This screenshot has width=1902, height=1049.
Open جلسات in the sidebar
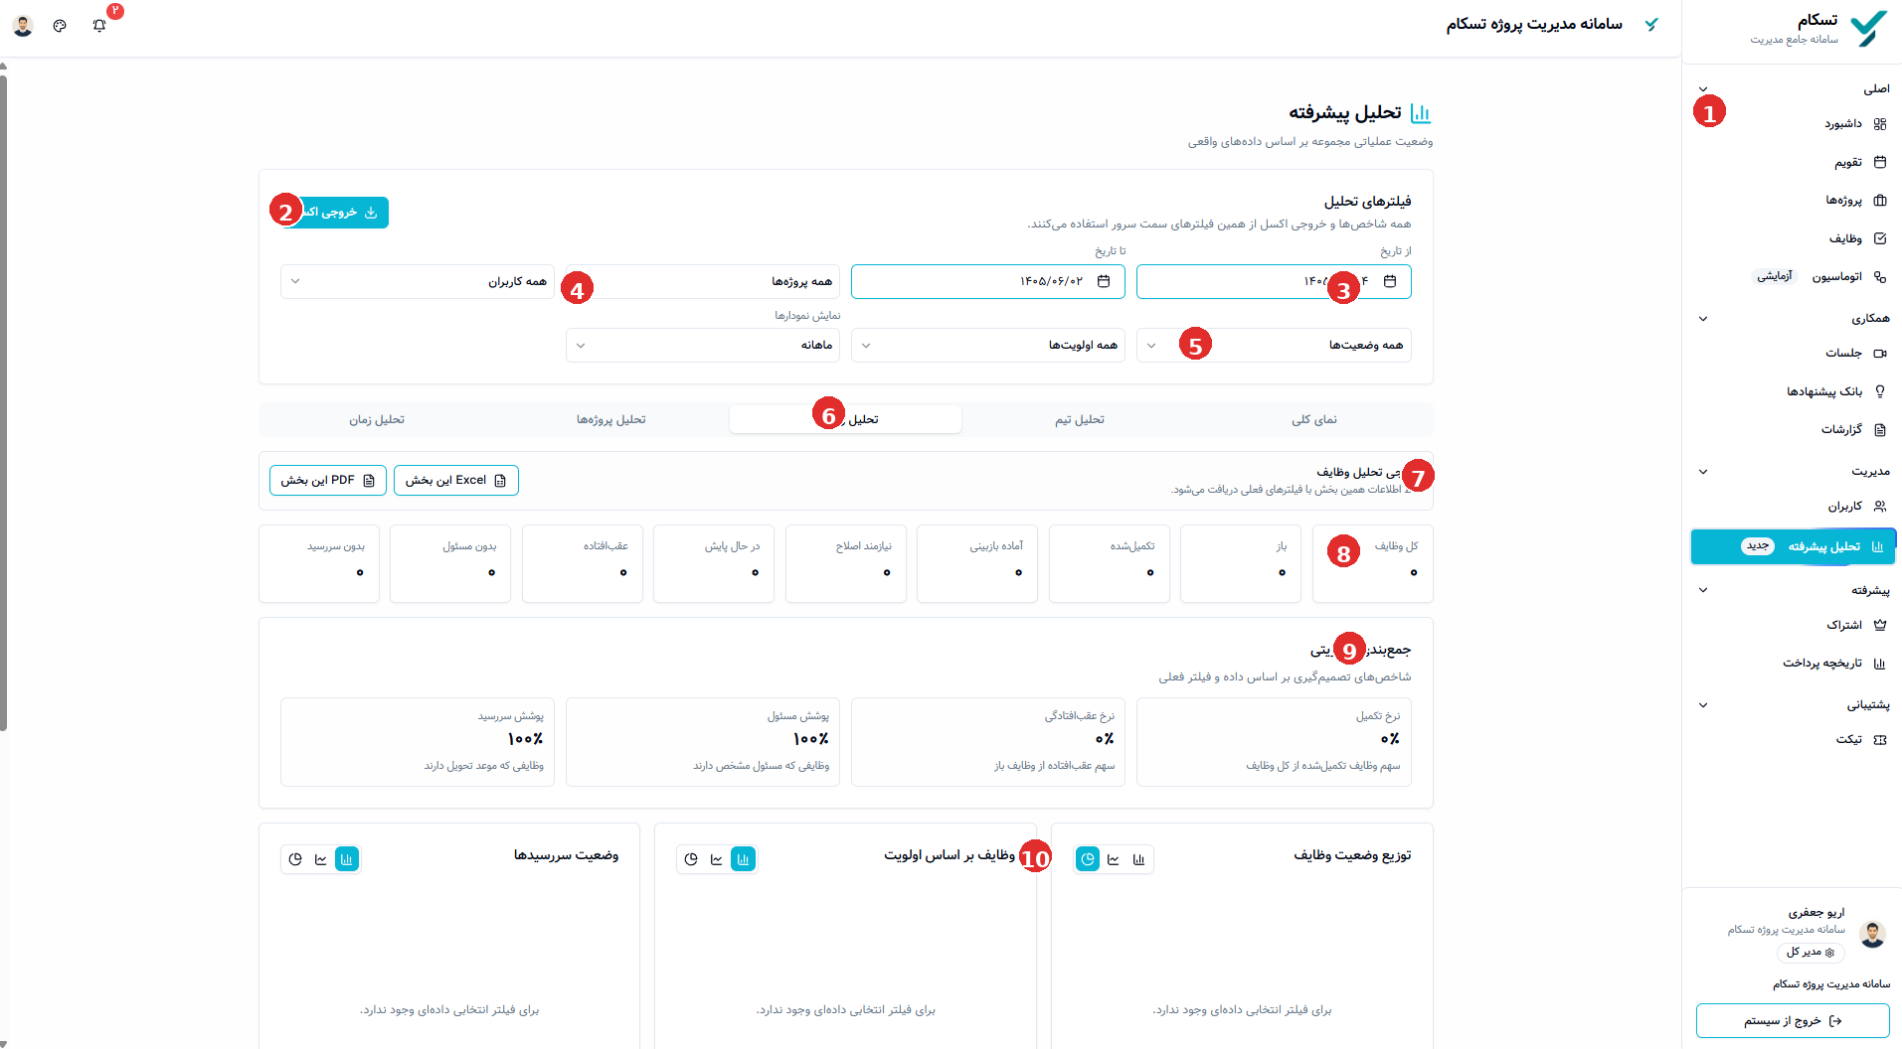point(1855,353)
